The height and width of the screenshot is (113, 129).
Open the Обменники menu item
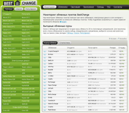tap(63, 7)
